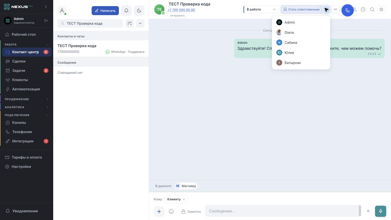Select Admin in the responsible dropdown list
Image resolution: width=391 pixels, height=220 pixels.
[x=301, y=22]
